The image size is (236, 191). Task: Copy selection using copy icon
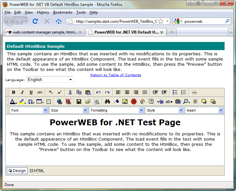click(79, 92)
